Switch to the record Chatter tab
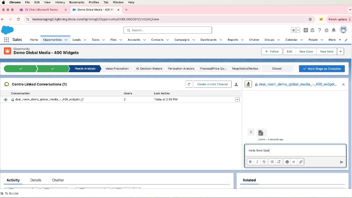Viewport: 352px width, 198px height. pos(58,180)
